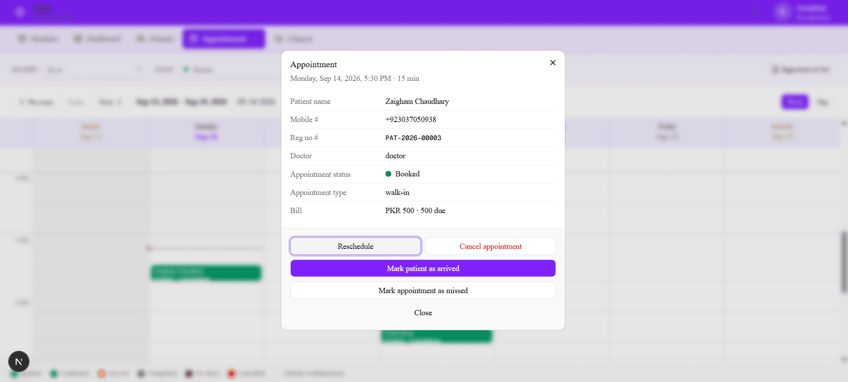
Task: Mark appointment as missed
Action: tap(423, 290)
